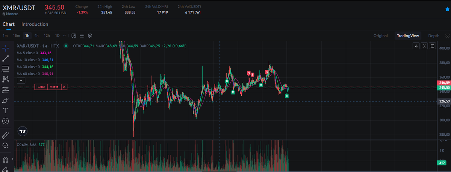Click the down-arrow chart pane button

[416, 46]
